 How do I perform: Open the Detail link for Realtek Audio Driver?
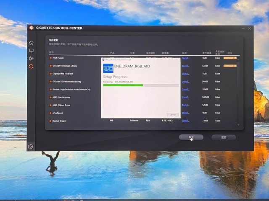(x=185, y=89)
